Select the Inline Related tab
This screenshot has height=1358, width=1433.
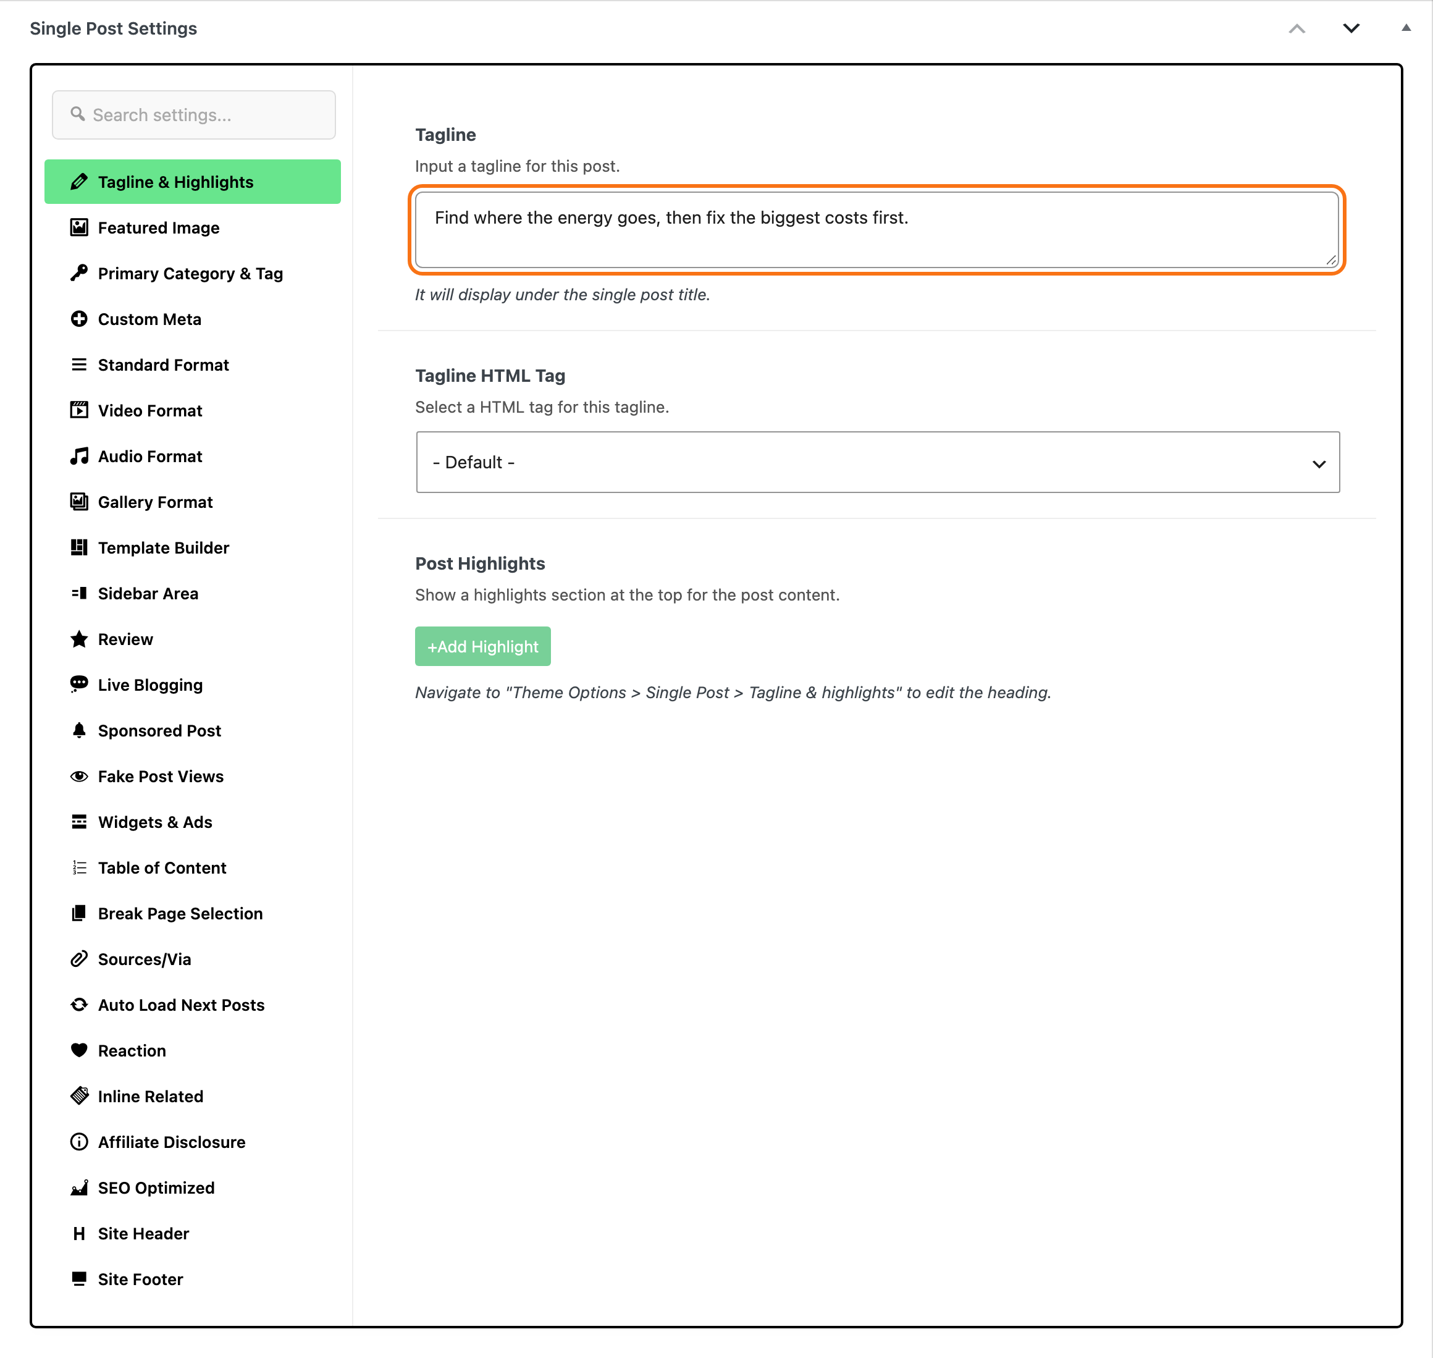coord(193,1096)
